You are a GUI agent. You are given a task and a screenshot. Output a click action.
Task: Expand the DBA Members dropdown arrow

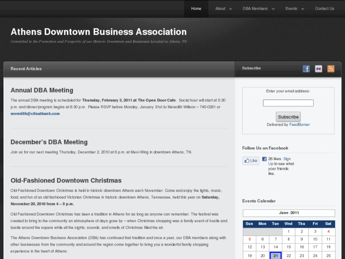[x=272, y=9]
